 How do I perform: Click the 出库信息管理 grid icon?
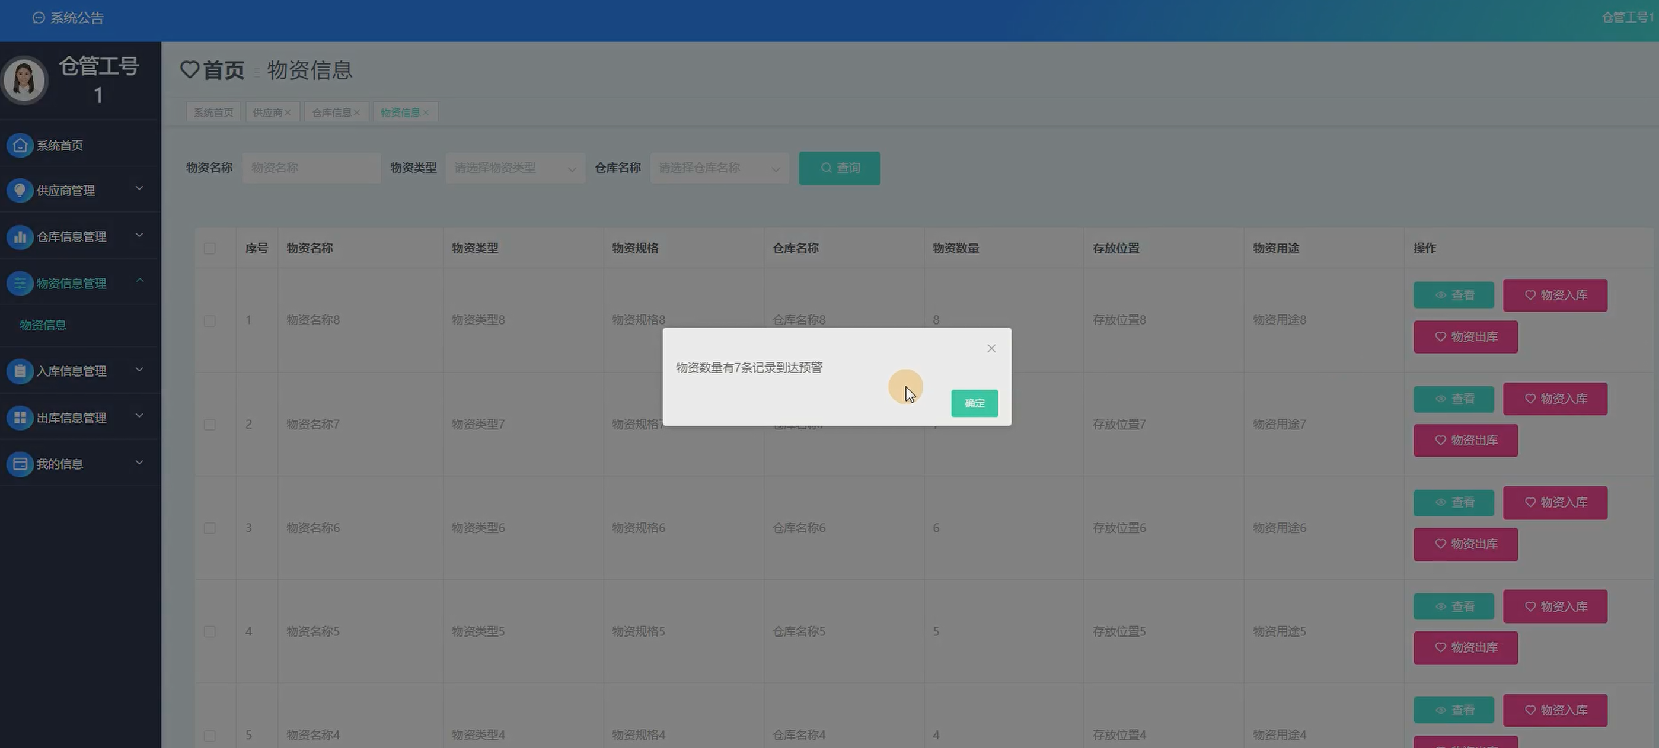coord(20,418)
